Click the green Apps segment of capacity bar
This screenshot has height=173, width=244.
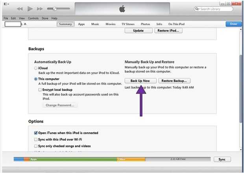click(x=73, y=159)
